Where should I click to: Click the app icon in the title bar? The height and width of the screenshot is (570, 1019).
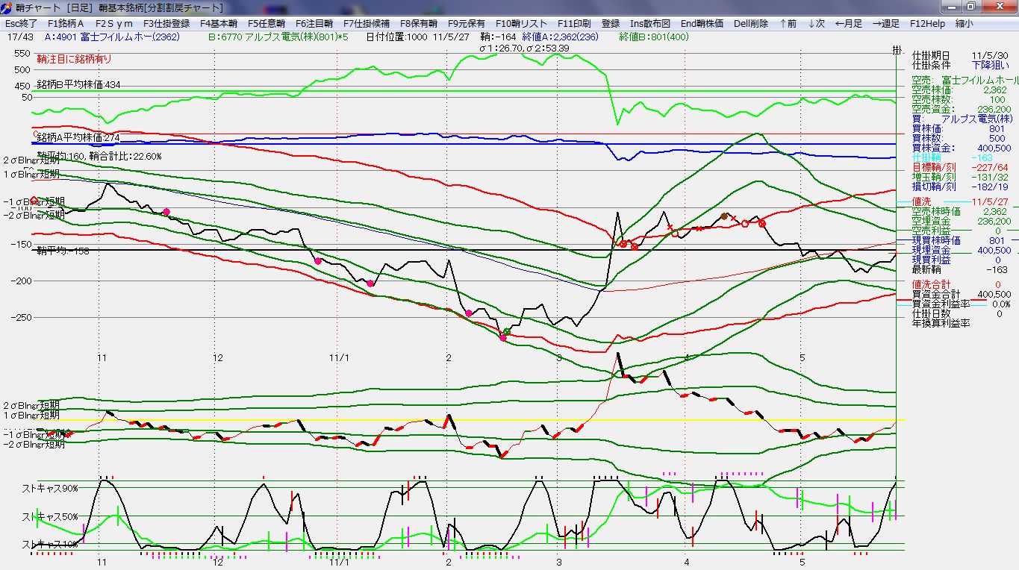tap(7, 7)
